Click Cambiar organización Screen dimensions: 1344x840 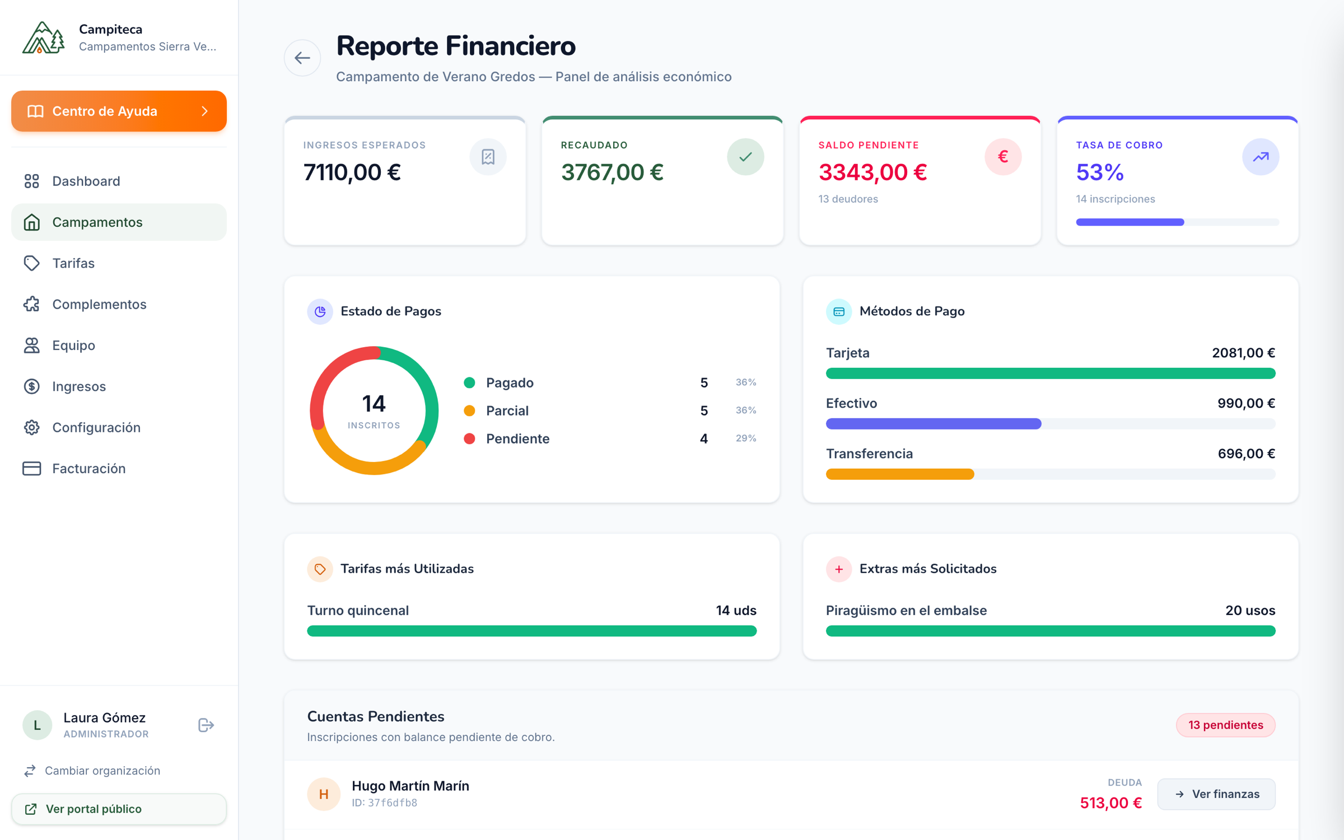pyautogui.click(x=92, y=771)
